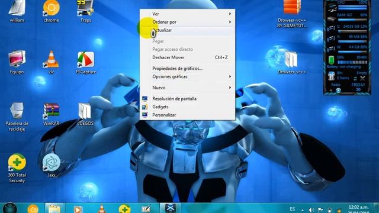Image resolution: width=379 pixels, height=213 pixels.
Task: Click the gadget C: drive usage bar
Action: (x=352, y=31)
